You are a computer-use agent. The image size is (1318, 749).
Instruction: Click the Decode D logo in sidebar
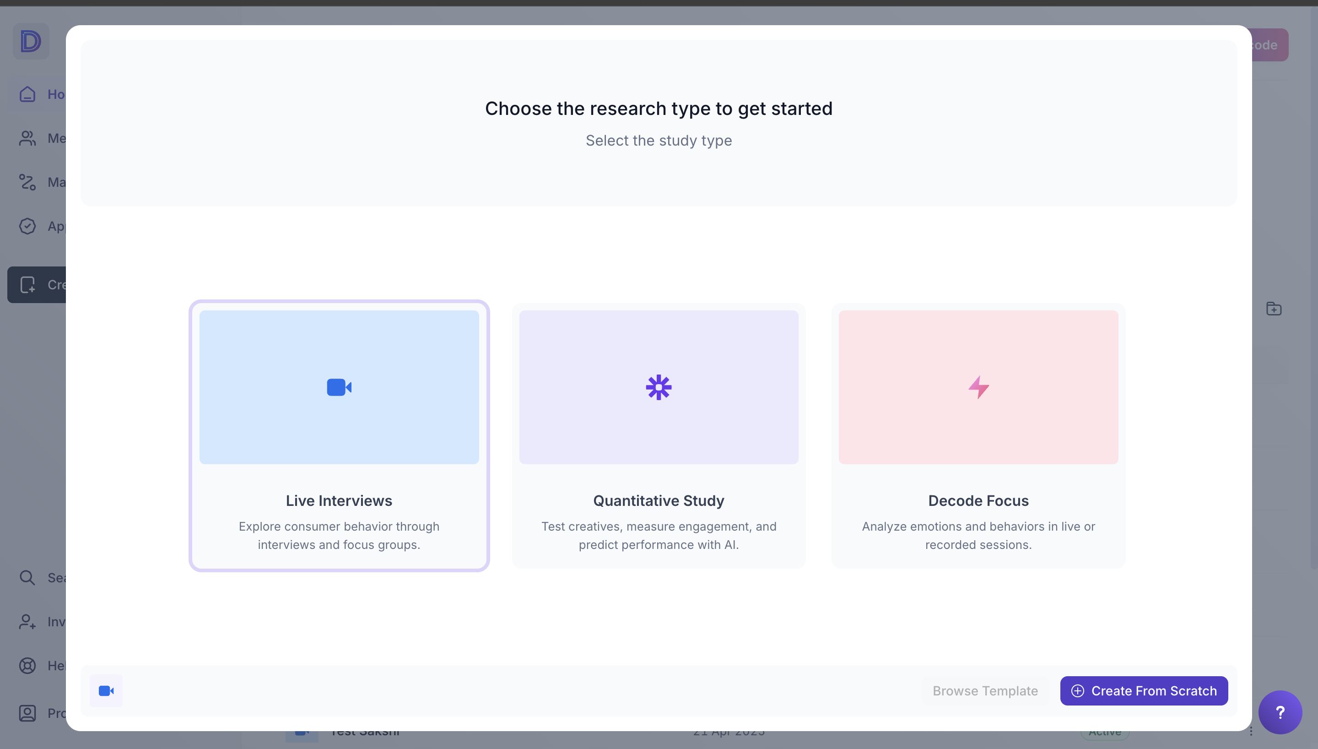pyautogui.click(x=31, y=41)
